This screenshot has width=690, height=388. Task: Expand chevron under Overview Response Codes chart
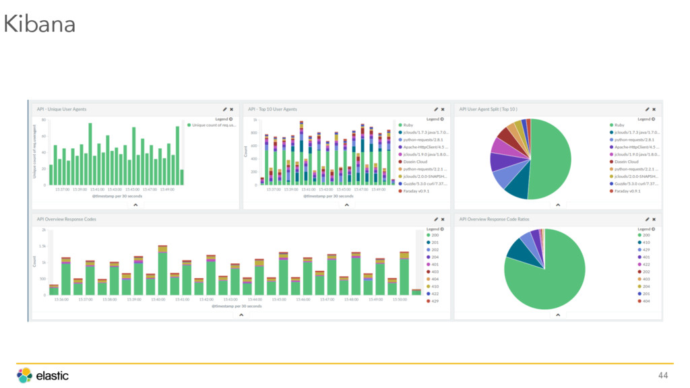pos(241,315)
